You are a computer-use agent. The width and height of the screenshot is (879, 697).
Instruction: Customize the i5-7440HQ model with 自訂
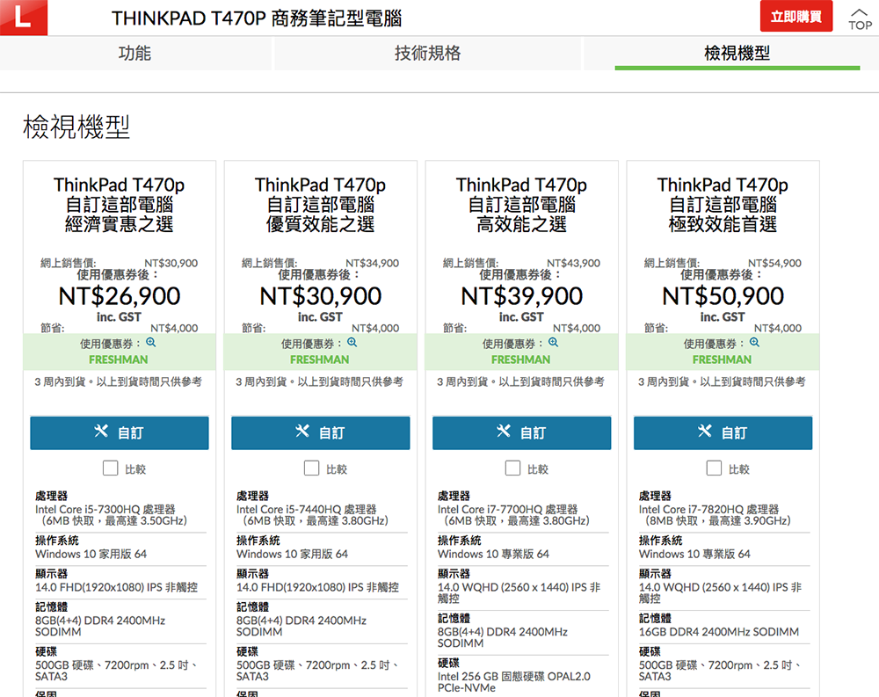(x=321, y=432)
